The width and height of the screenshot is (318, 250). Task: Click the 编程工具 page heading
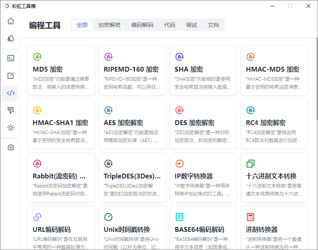45,25
